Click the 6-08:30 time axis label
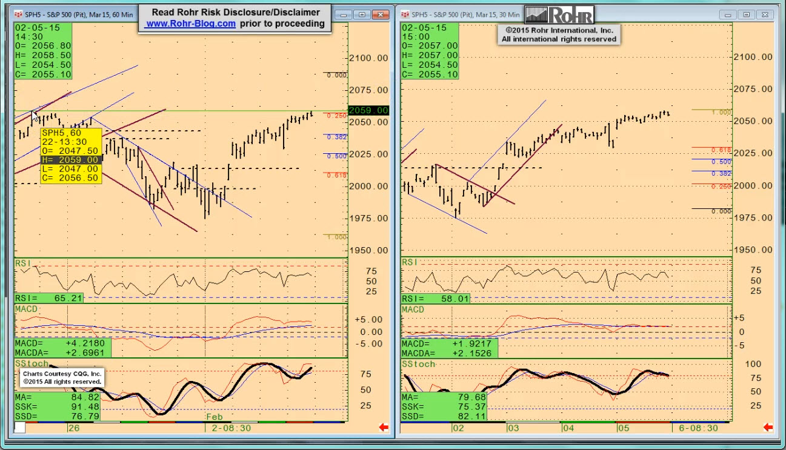786x450 pixels. [x=698, y=428]
